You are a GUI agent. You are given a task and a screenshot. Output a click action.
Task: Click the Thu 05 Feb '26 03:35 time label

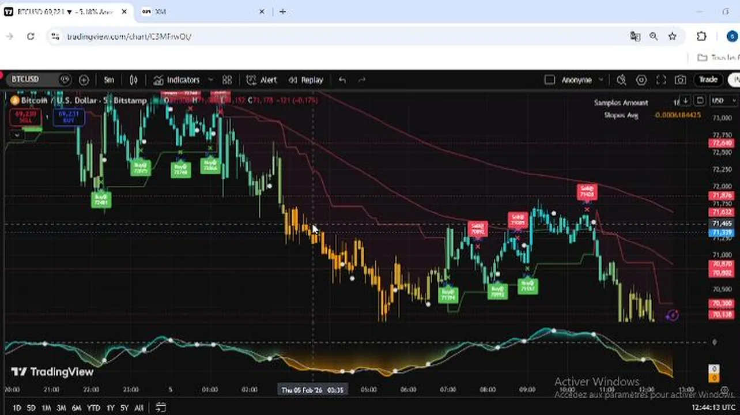[x=312, y=390]
